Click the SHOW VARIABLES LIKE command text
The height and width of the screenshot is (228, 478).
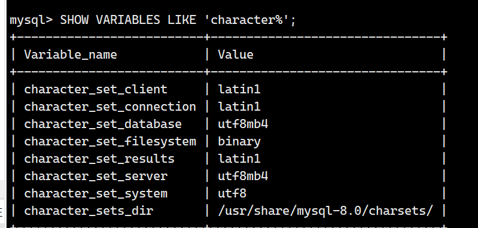point(128,20)
